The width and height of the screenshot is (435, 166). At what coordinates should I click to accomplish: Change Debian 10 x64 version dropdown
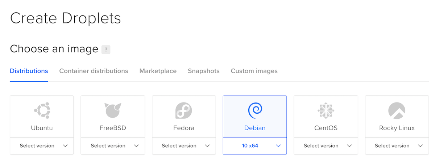pos(255,146)
